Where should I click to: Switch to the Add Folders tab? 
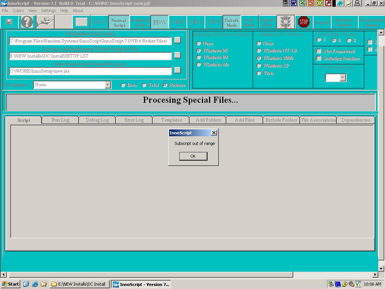tap(208, 120)
